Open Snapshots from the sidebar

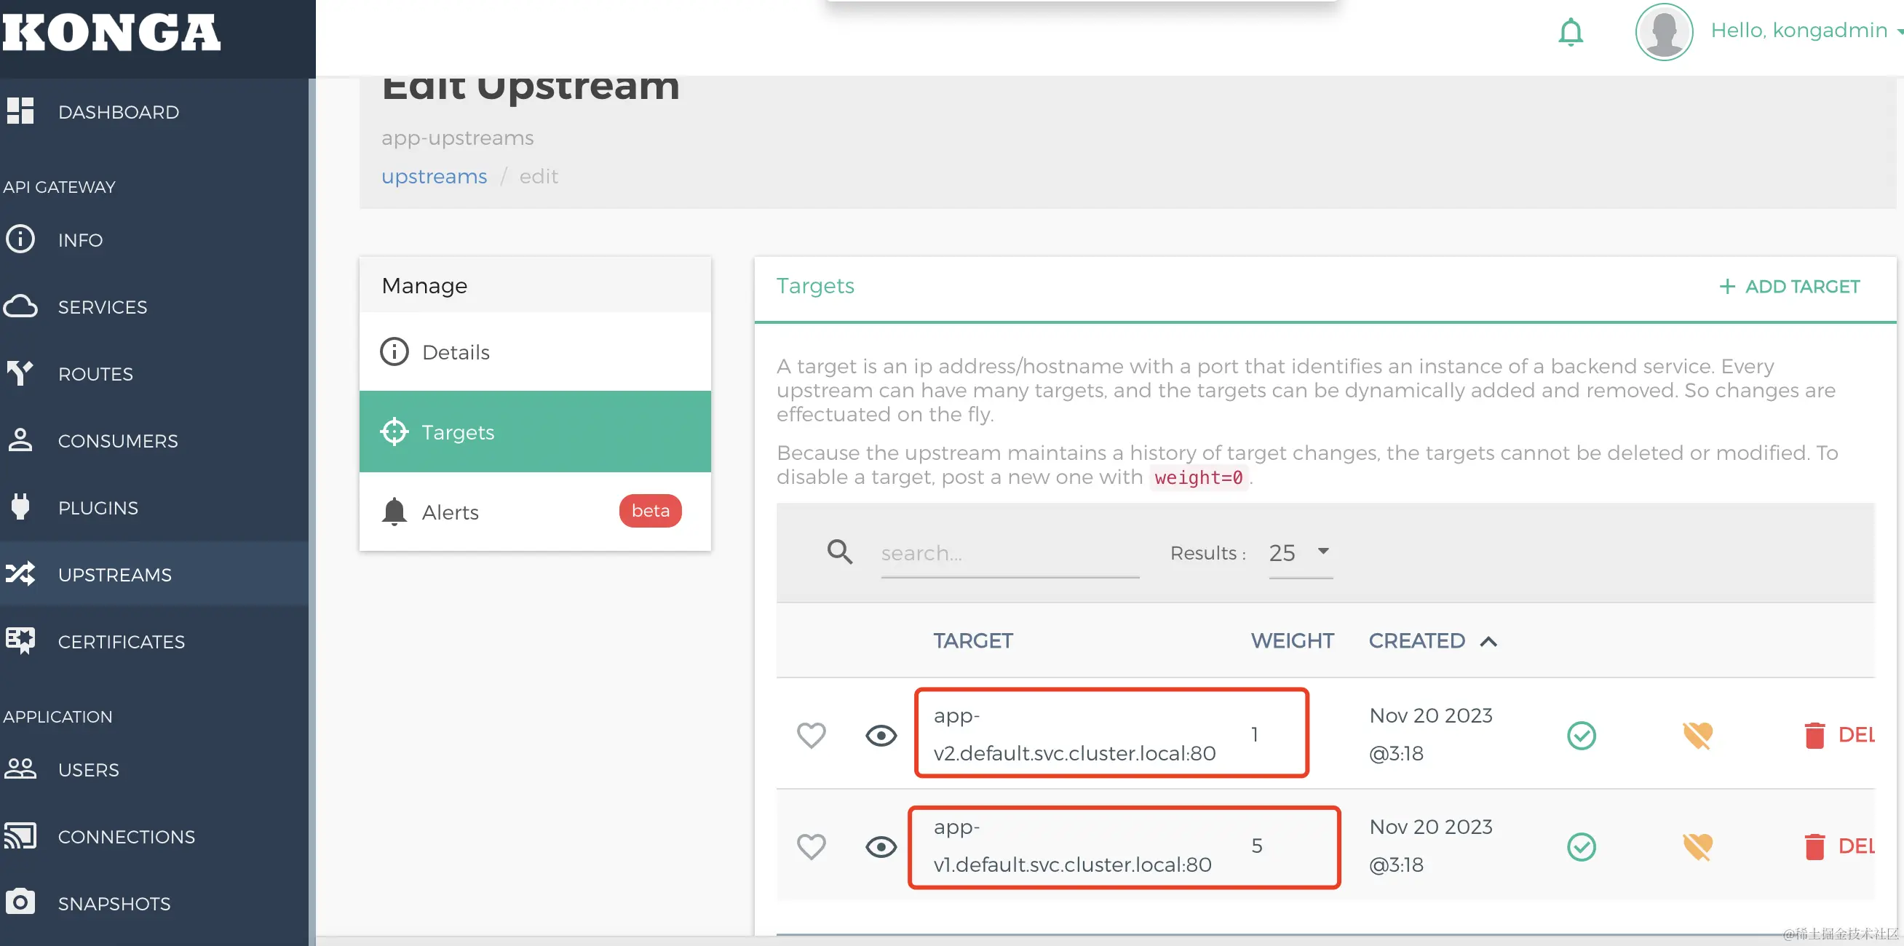pos(114,903)
